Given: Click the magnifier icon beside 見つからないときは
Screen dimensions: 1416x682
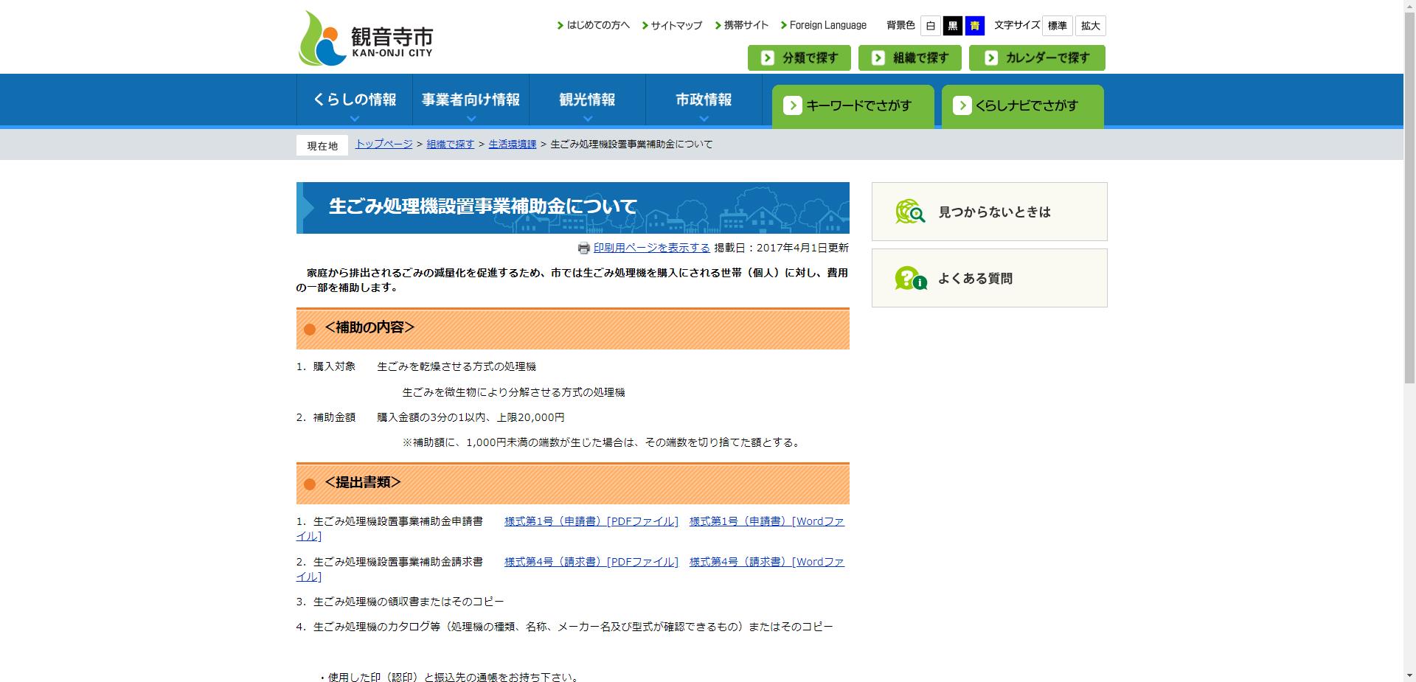Looking at the screenshot, I should (x=909, y=212).
